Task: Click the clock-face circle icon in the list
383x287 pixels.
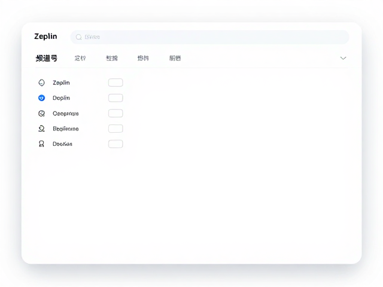Action: point(41,114)
